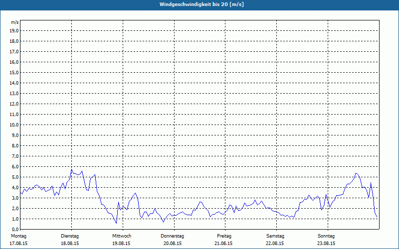Click the m/s unit label
The image size is (399, 249).
(x=15, y=22)
